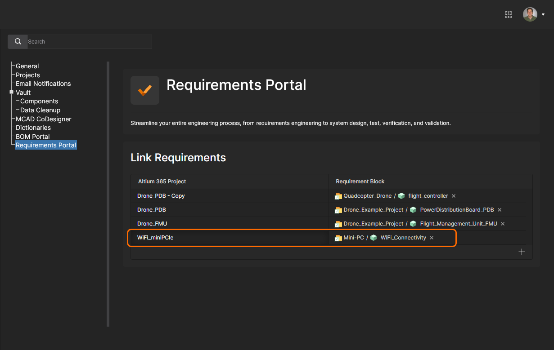
Task: Collapse the Vault tree node
Action: (x=12, y=92)
